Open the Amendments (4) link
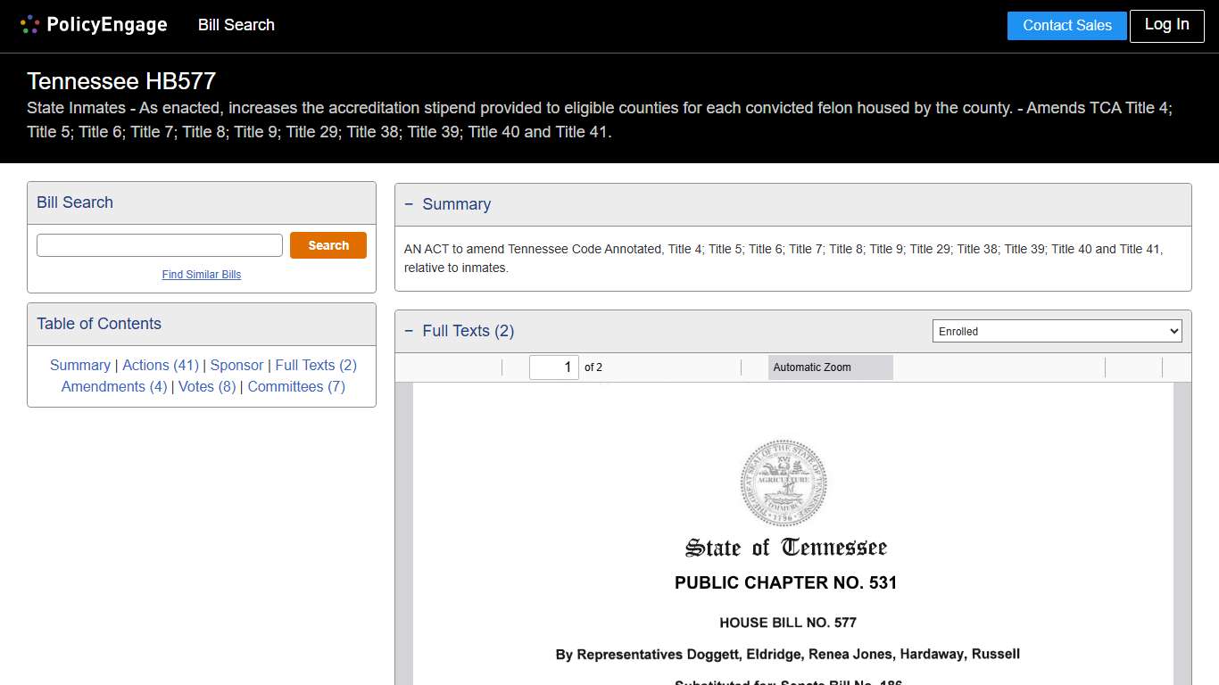 point(114,386)
